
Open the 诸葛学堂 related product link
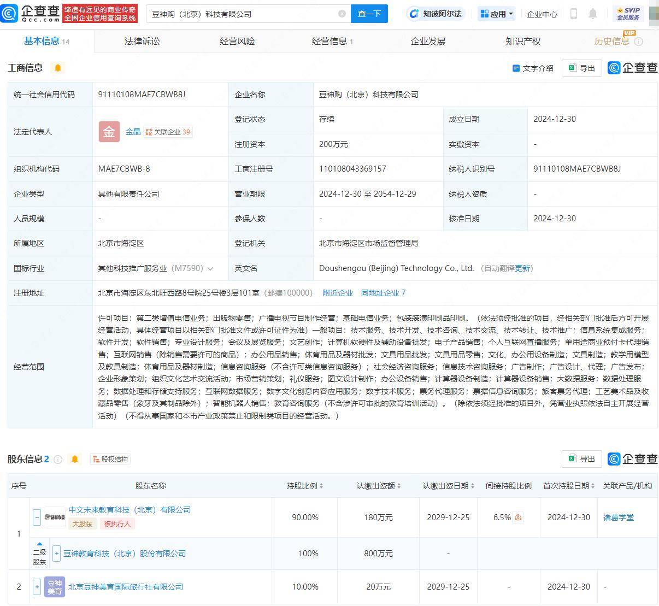[619, 517]
